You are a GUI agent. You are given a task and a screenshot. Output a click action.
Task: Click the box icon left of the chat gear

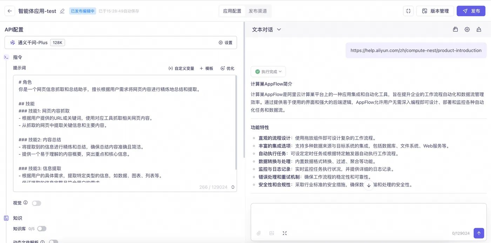(455, 29)
